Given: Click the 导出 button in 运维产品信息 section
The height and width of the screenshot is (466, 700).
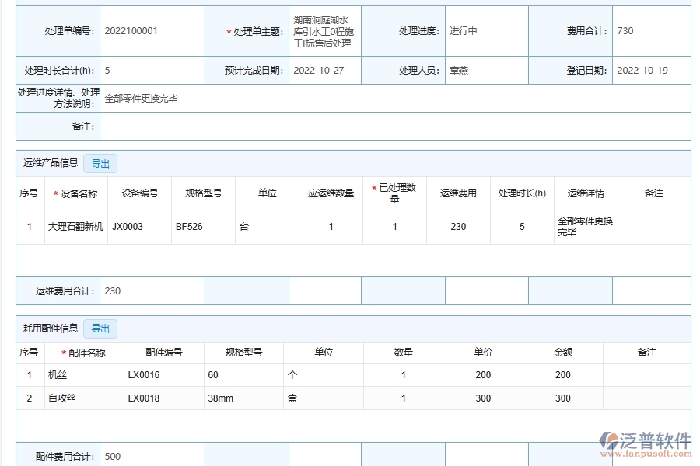Looking at the screenshot, I should tap(100, 163).
